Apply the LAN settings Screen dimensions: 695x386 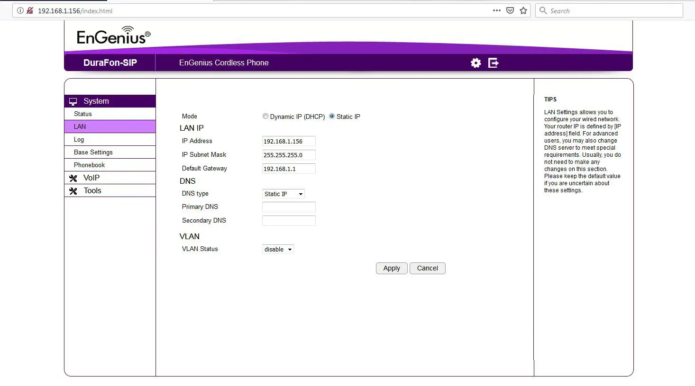[x=391, y=268]
